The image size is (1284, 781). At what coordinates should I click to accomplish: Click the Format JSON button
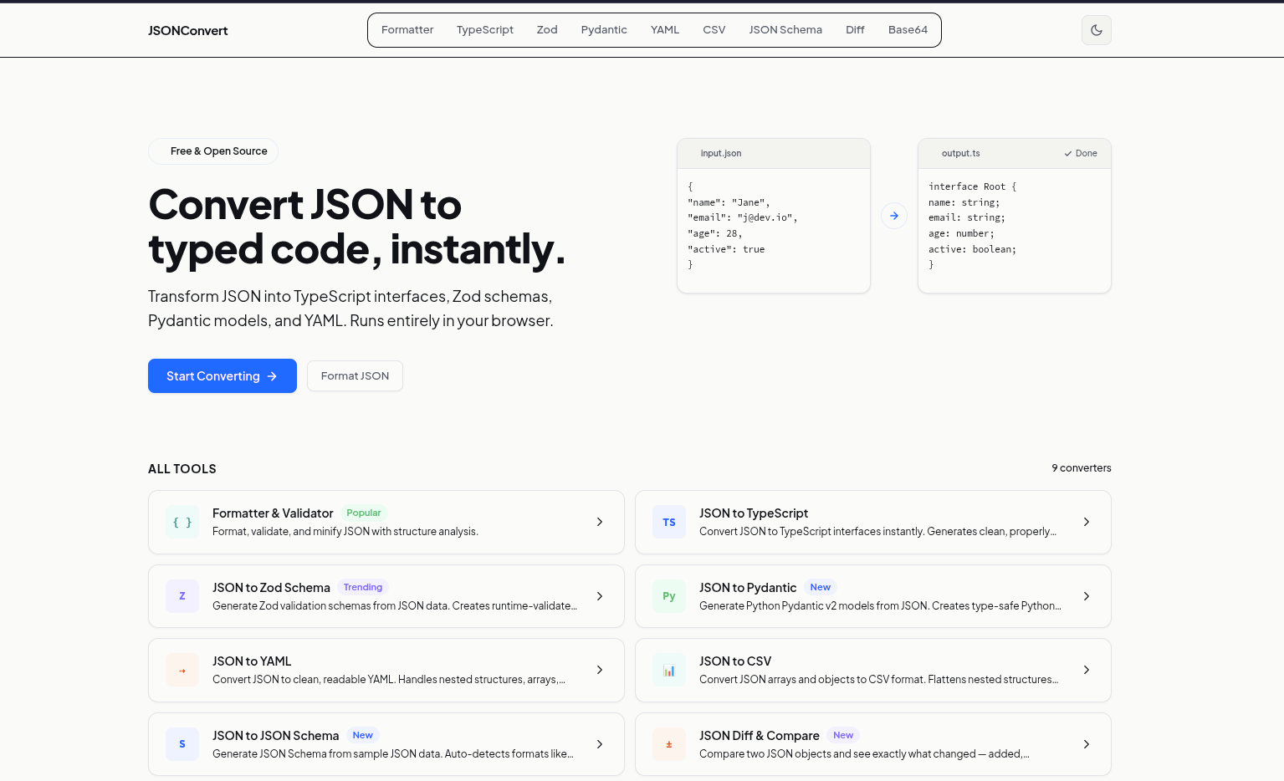click(355, 375)
